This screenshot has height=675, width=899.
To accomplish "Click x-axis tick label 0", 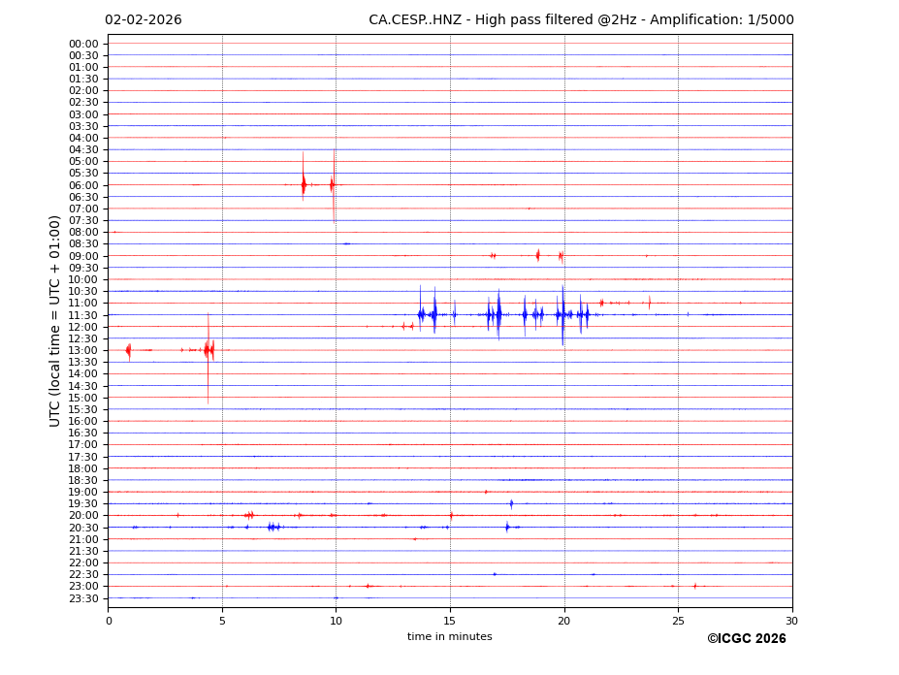I will tap(109, 621).
